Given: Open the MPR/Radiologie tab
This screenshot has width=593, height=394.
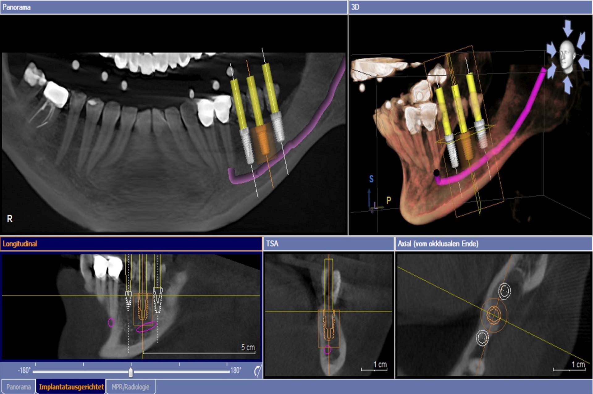Looking at the screenshot, I should click(x=131, y=387).
